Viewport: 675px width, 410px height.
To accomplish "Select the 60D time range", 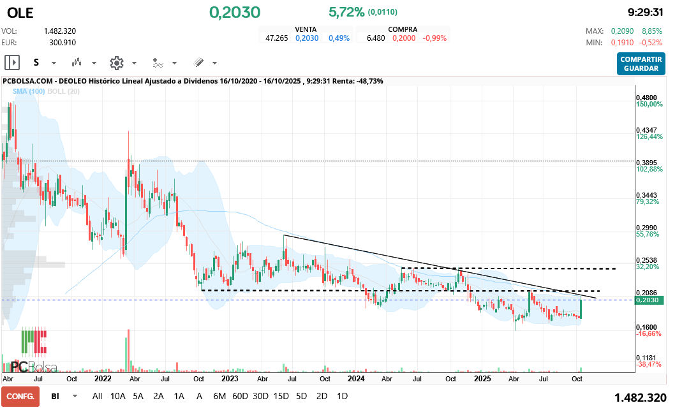I will pyautogui.click(x=241, y=396).
